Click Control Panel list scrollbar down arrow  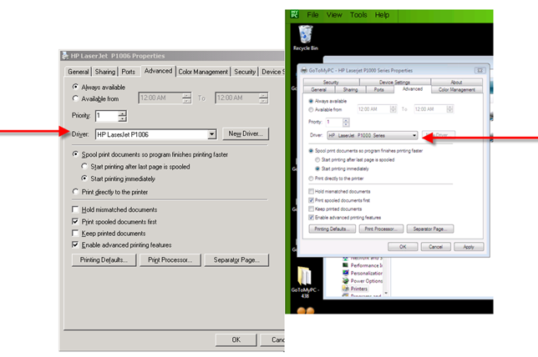click(x=386, y=293)
